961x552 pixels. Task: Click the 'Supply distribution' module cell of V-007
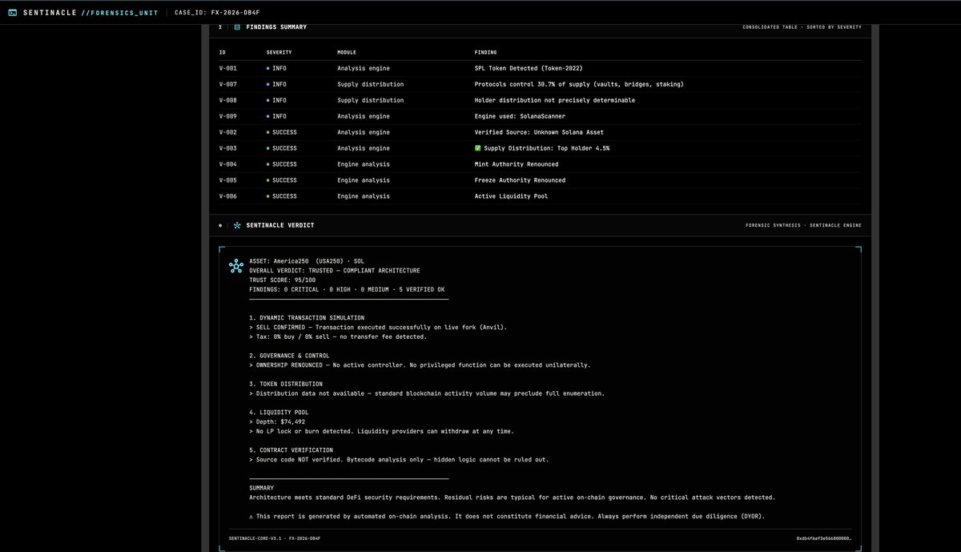point(371,84)
